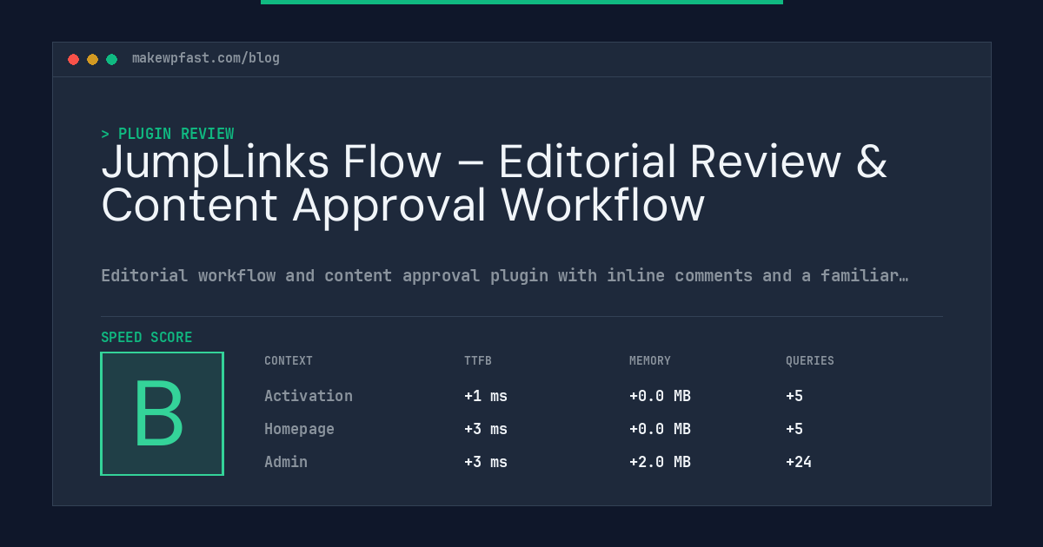Image resolution: width=1043 pixels, height=547 pixels.
Task: Click Admin queries value +24
Action: point(799,462)
